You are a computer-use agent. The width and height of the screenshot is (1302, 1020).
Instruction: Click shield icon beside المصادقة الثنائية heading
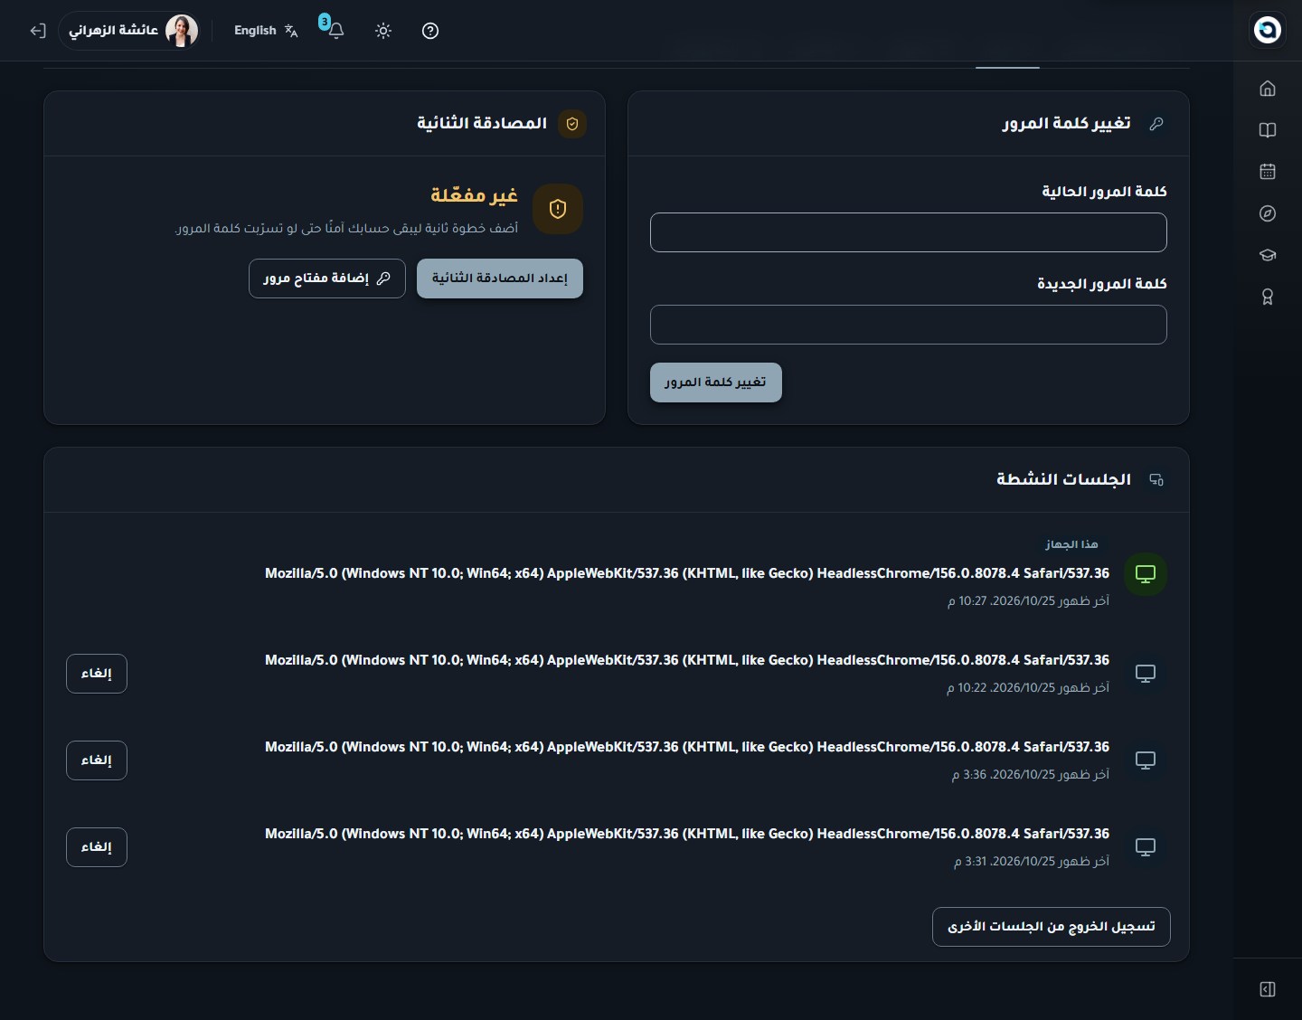[x=572, y=124]
